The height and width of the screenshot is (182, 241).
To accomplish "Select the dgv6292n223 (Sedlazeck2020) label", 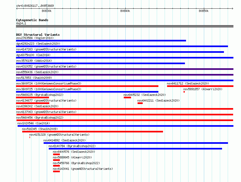I will pyautogui.click(x=38, y=44).
